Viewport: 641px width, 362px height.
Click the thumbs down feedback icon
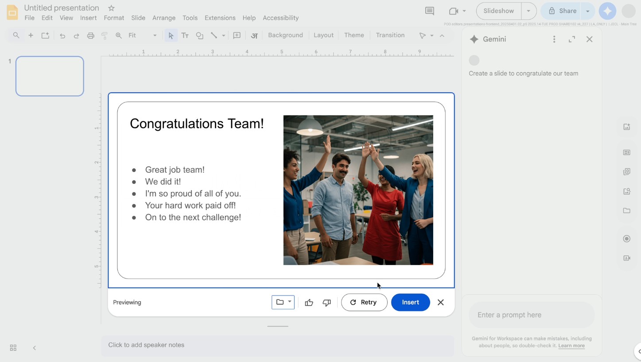326,303
